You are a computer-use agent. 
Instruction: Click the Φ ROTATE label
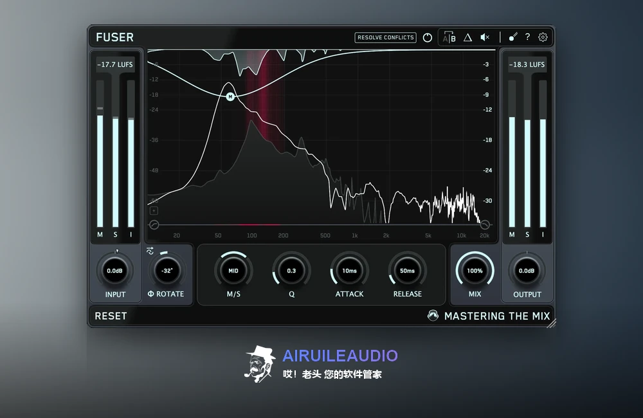(x=166, y=294)
